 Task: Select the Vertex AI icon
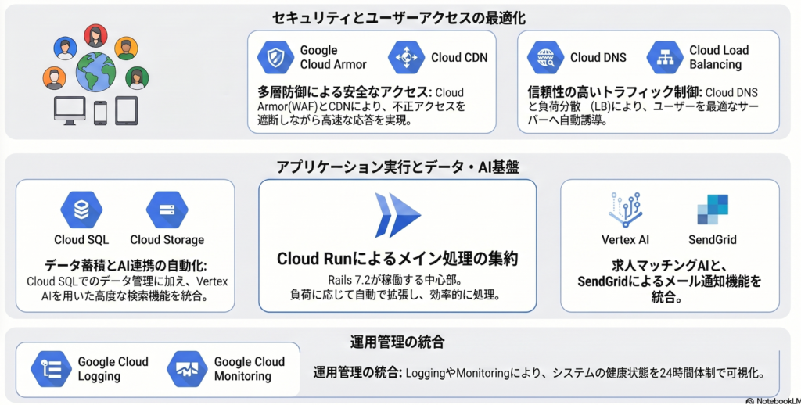click(x=625, y=210)
